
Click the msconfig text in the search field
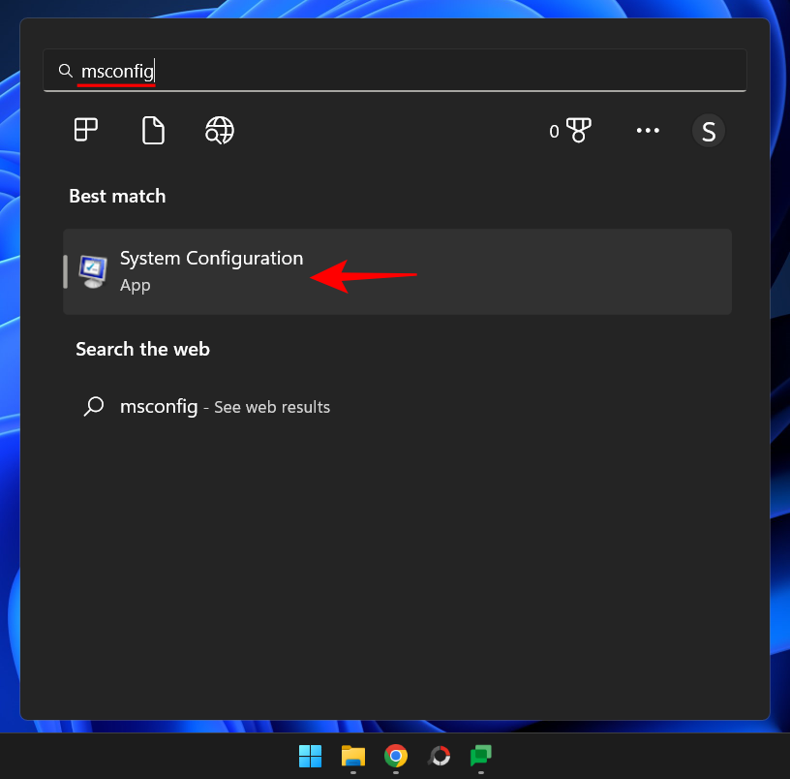[115, 70]
